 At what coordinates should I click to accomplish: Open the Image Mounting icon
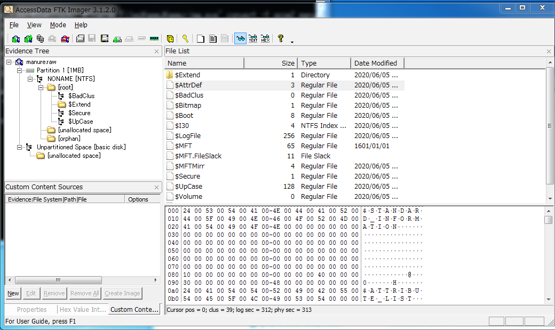(40, 38)
